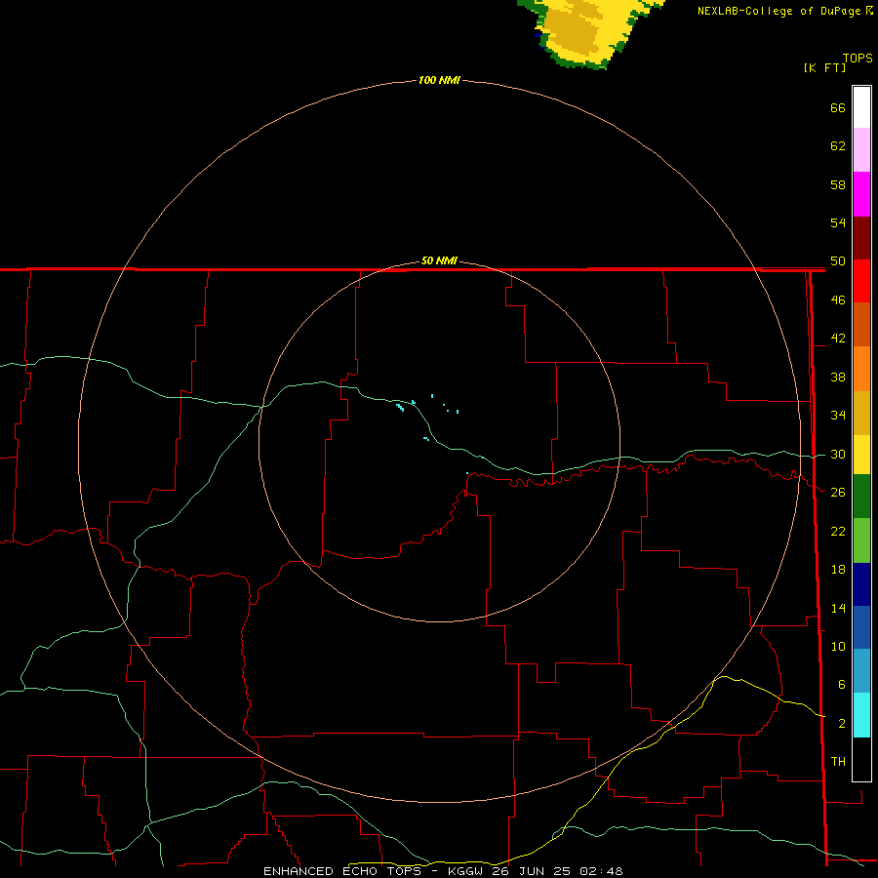Click the TH threshold label
This screenshot has height=878, width=878.
pos(838,762)
